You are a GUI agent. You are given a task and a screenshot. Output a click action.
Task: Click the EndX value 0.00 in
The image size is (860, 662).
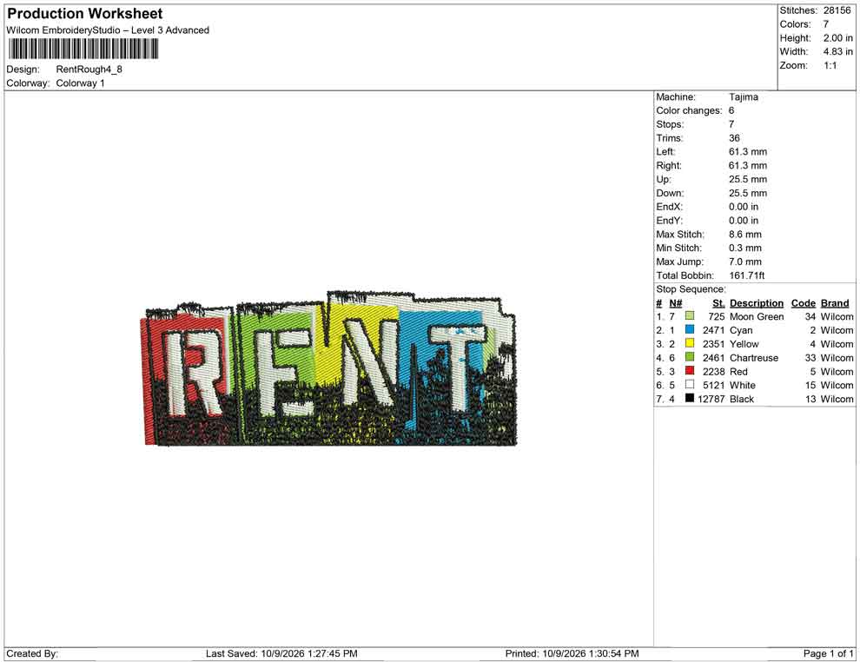point(744,207)
